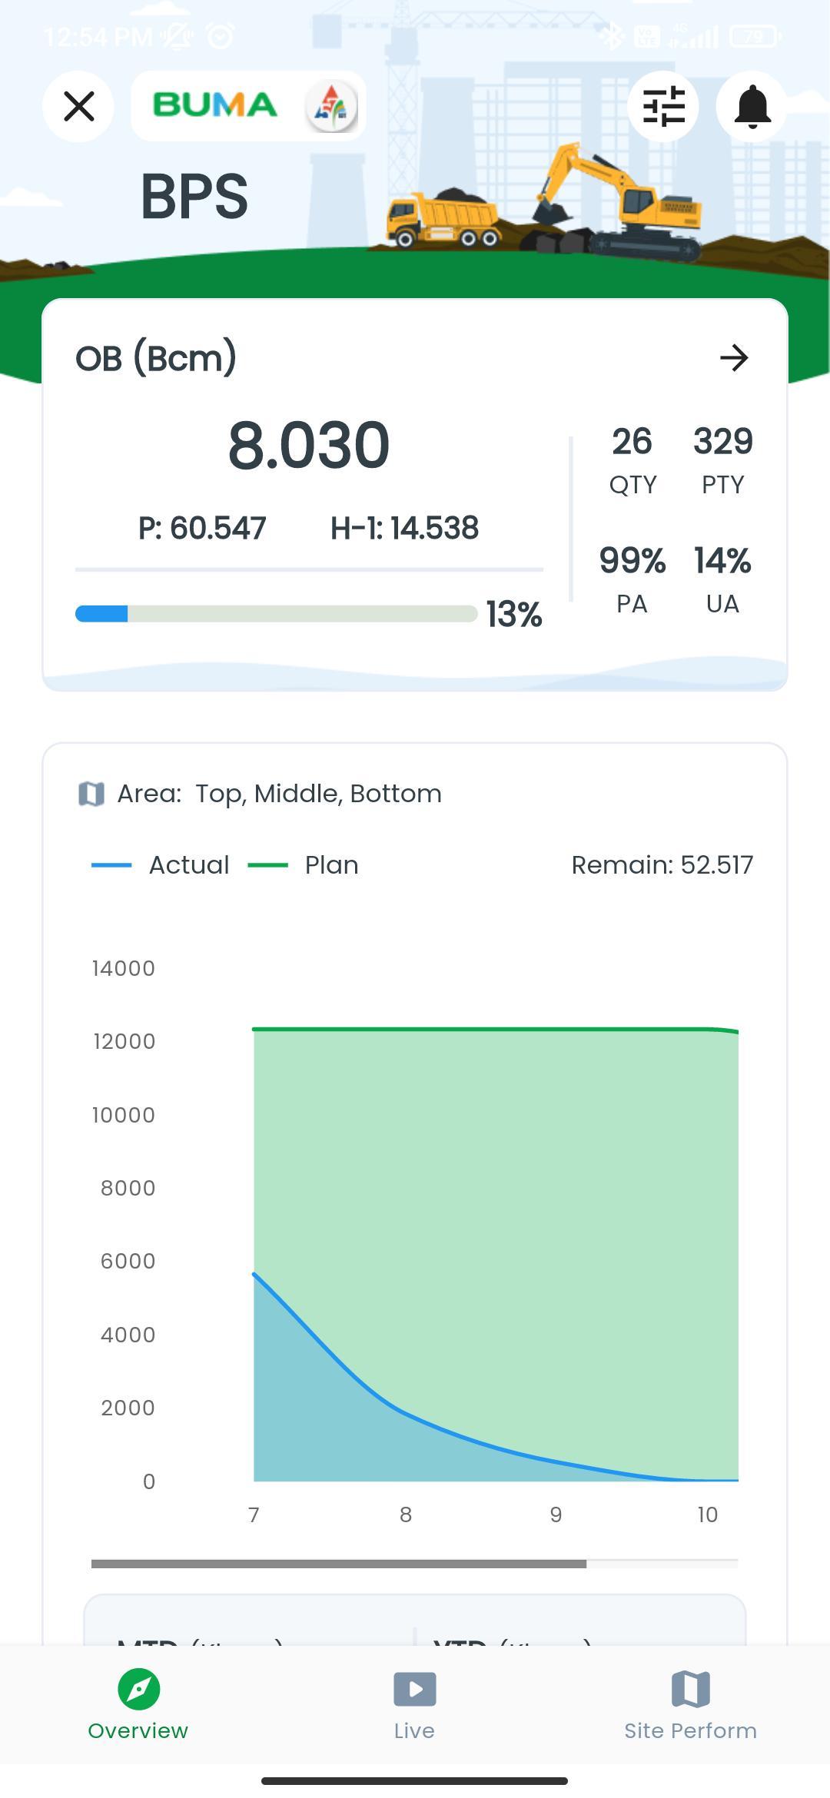
Task: Toggle the Plan series in legend
Action: click(x=304, y=865)
